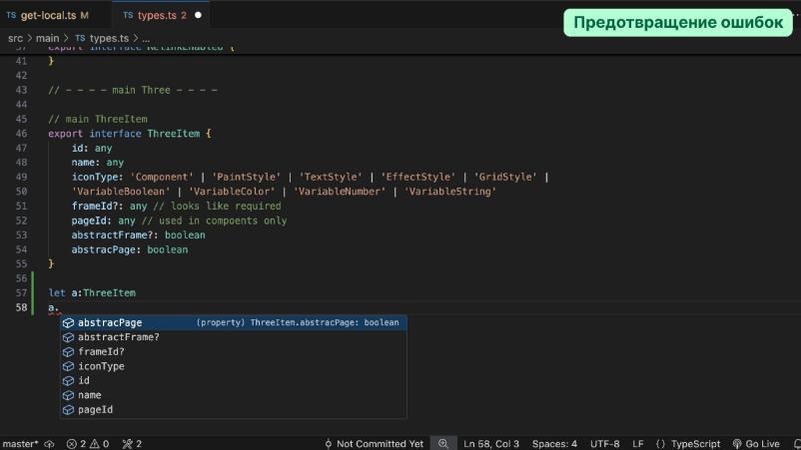801x450 pixels.
Task: Select the frameId? suggestion
Action: (x=234, y=351)
